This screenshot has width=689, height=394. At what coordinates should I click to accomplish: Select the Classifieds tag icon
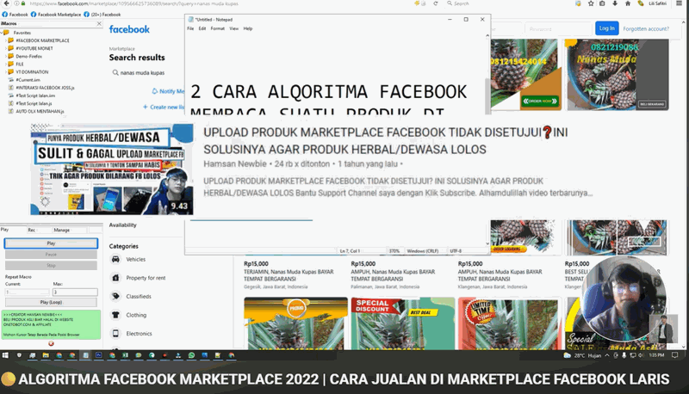[x=117, y=295]
